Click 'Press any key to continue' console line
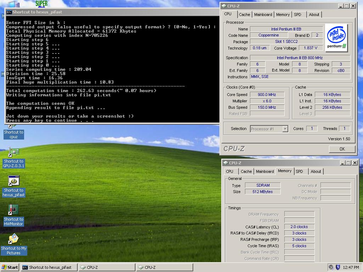This screenshot has width=363, height=272. tap(50, 120)
